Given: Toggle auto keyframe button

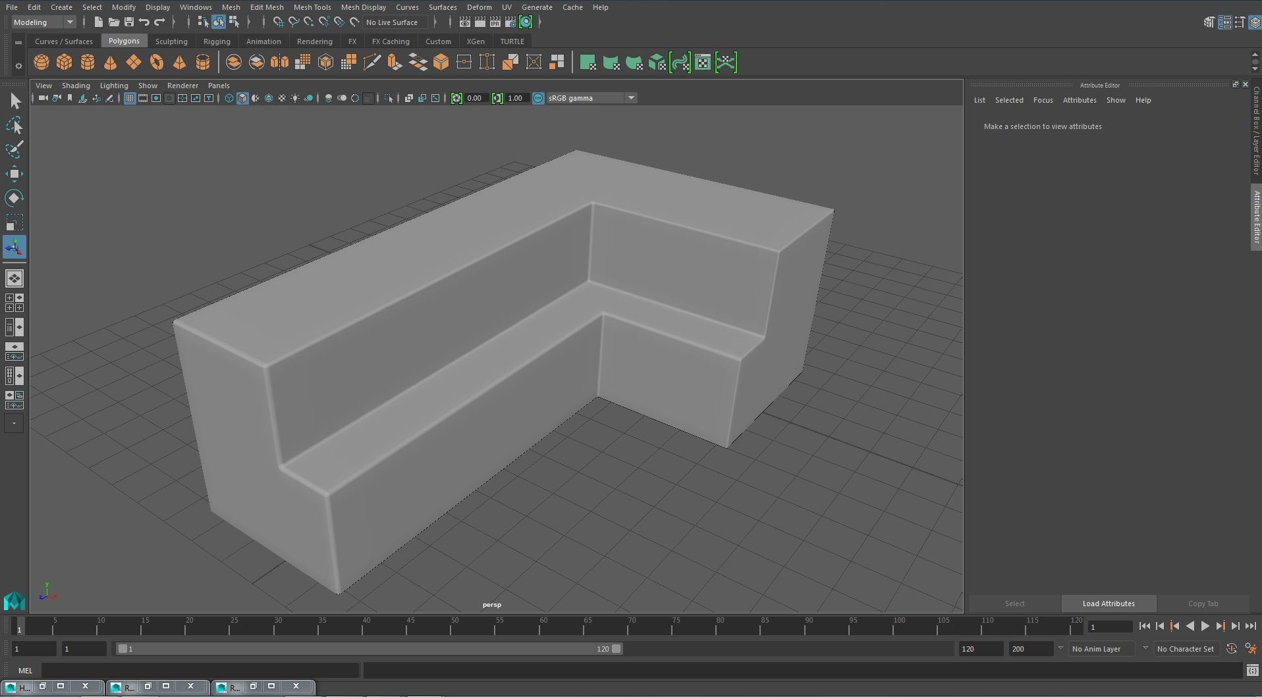Looking at the screenshot, I should pos(1231,648).
